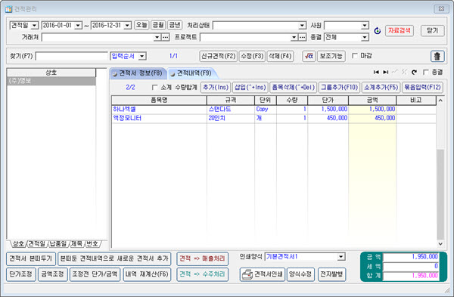The height and width of the screenshot is (297, 454).
Task: Enable the 소계 수량합계 checkbox
Action: (155, 87)
